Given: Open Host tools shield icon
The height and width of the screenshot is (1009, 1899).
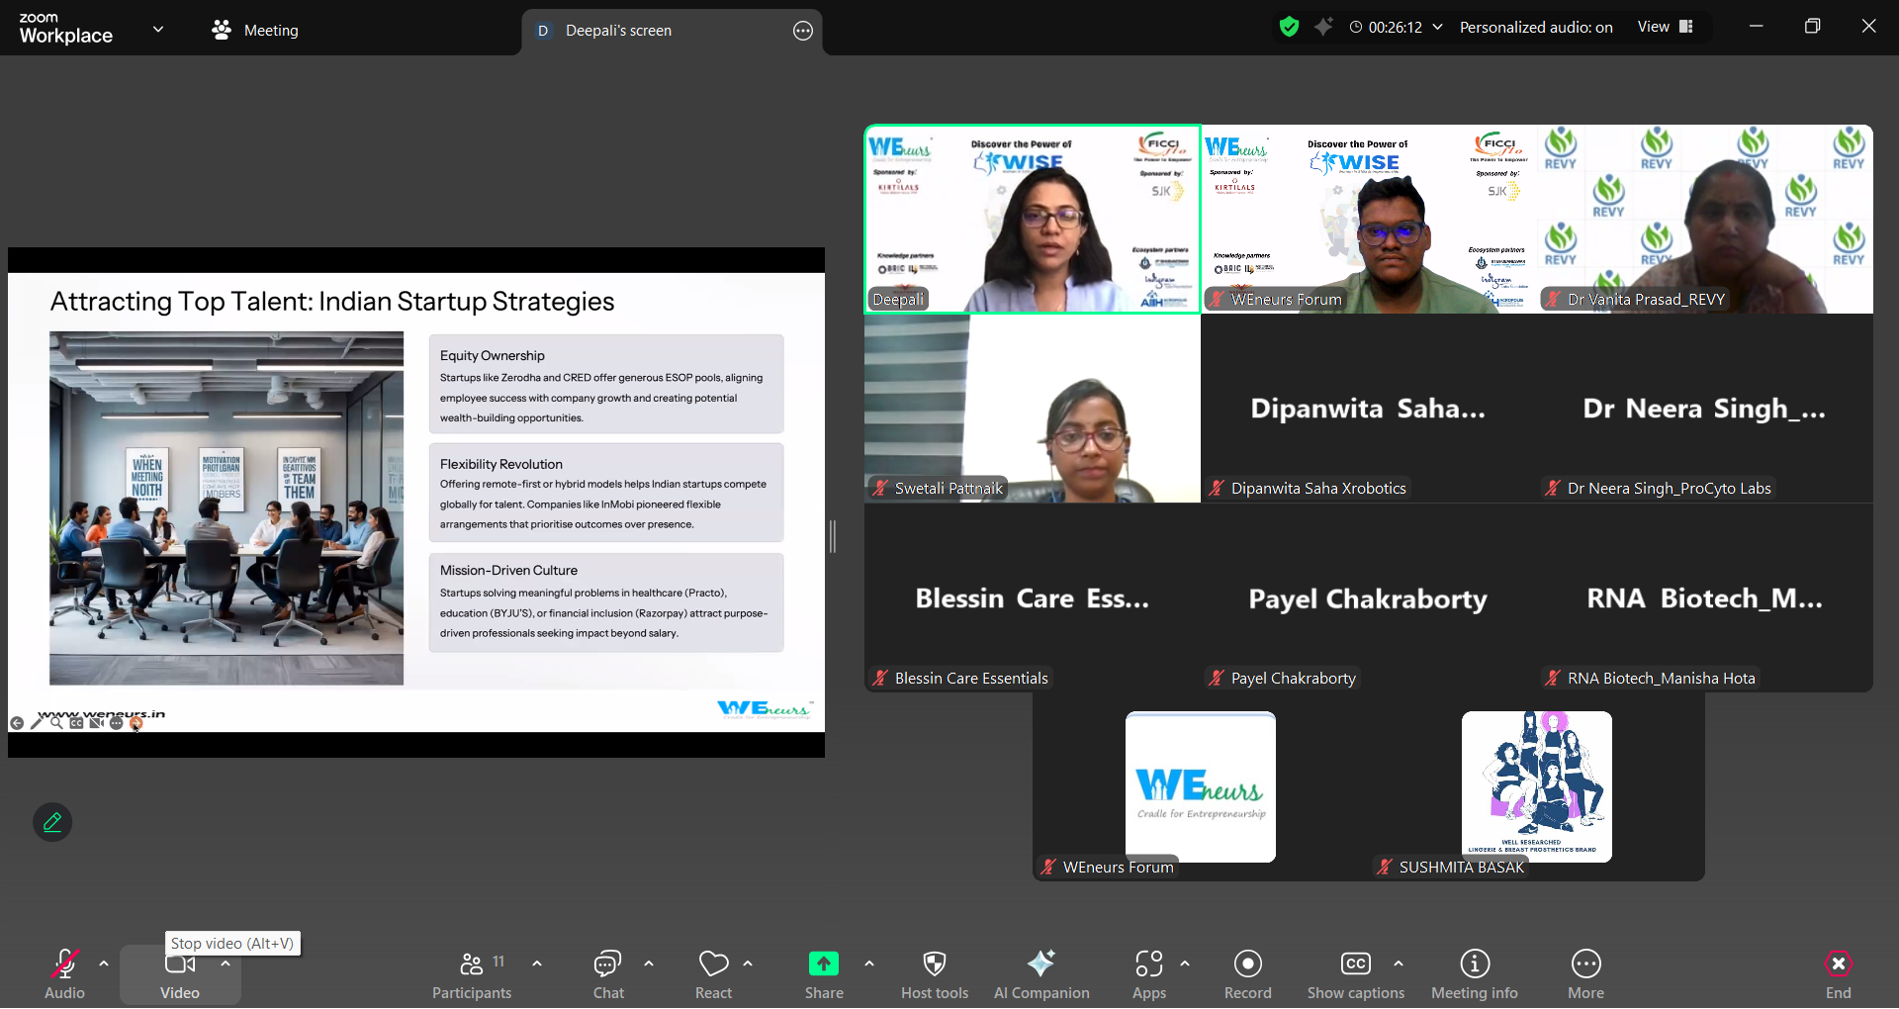Looking at the screenshot, I should click(934, 974).
